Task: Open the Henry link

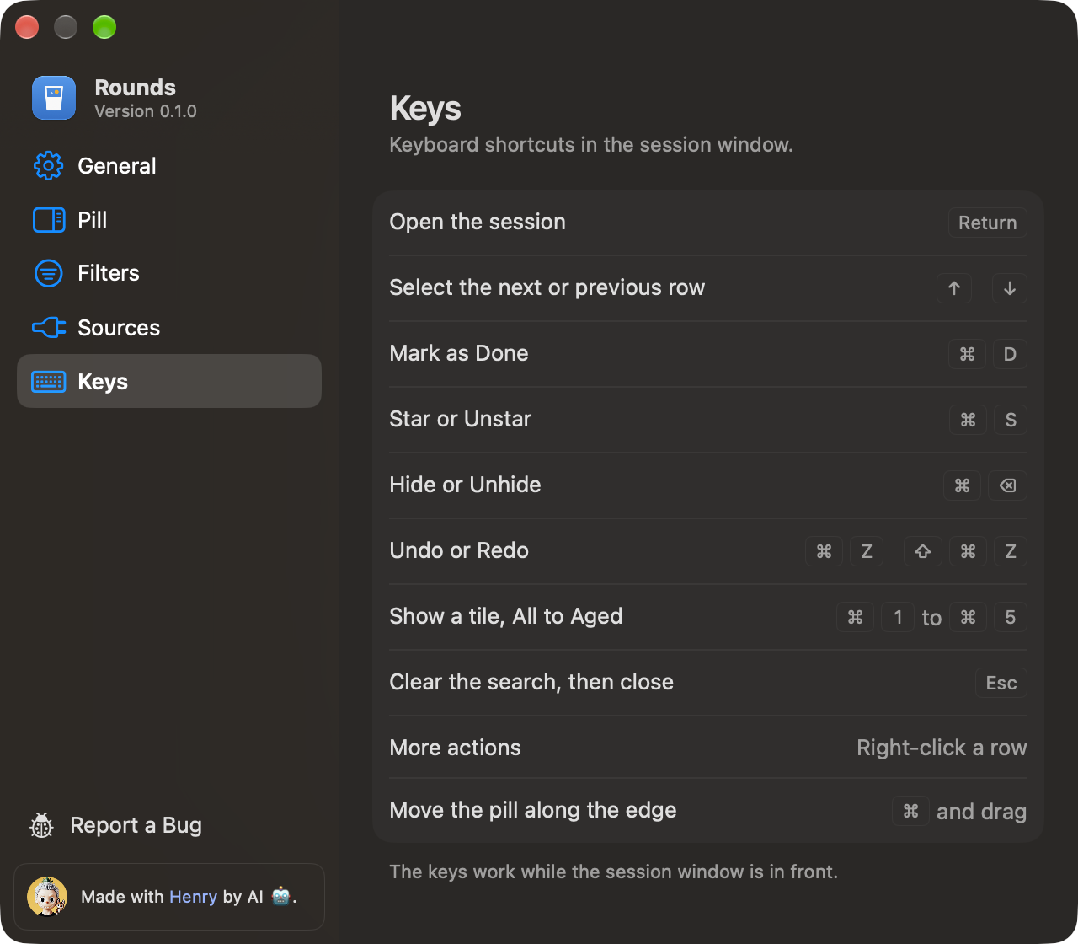Action: (x=194, y=897)
